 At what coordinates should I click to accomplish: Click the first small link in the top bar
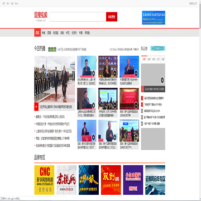4,3
